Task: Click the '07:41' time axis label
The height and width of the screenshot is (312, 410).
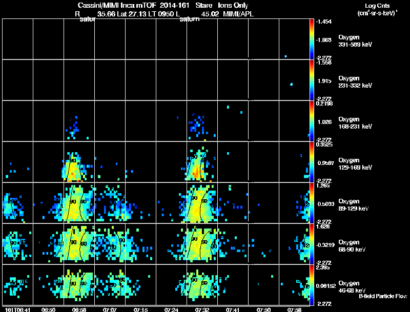Action: click(x=233, y=310)
